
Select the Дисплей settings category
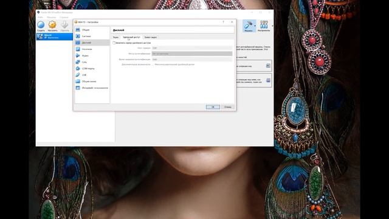[x=92, y=43]
